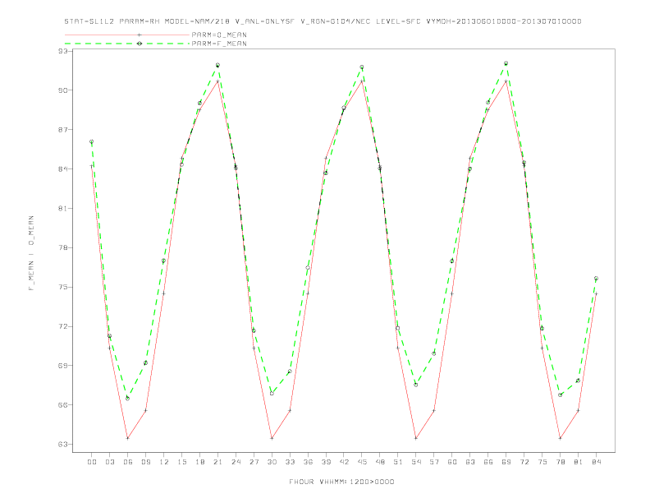650x503 pixels.
Task: Click the x-axis tick label 00
Action: [x=92, y=462]
